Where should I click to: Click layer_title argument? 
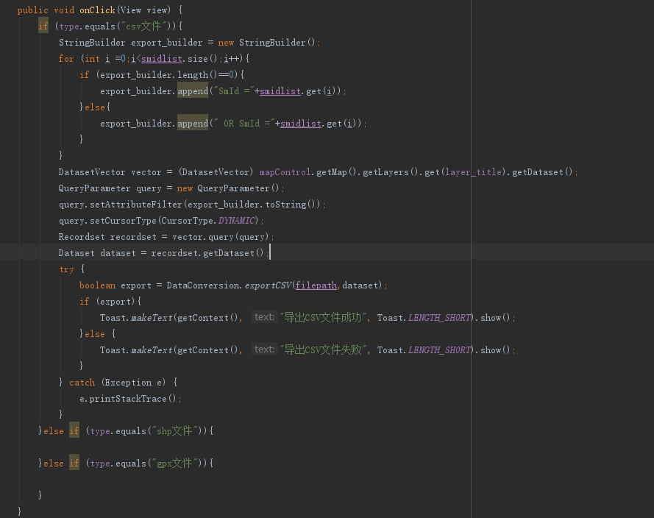tap(474, 172)
